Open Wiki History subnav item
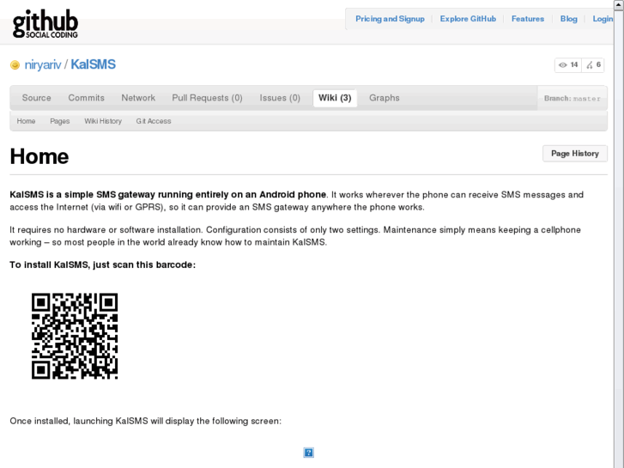 (x=103, y=121)
